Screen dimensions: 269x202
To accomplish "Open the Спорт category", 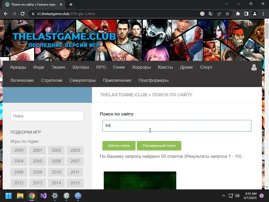I will (x=206, y=67).
